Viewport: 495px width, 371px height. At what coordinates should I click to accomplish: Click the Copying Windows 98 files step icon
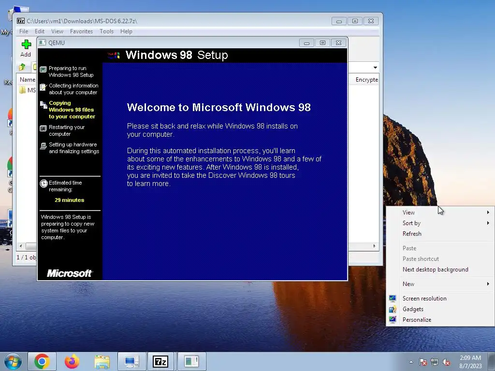point(44,105)
